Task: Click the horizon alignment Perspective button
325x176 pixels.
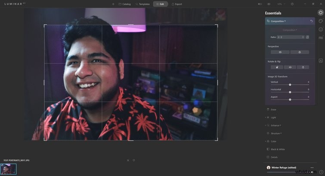Action: 280,52
